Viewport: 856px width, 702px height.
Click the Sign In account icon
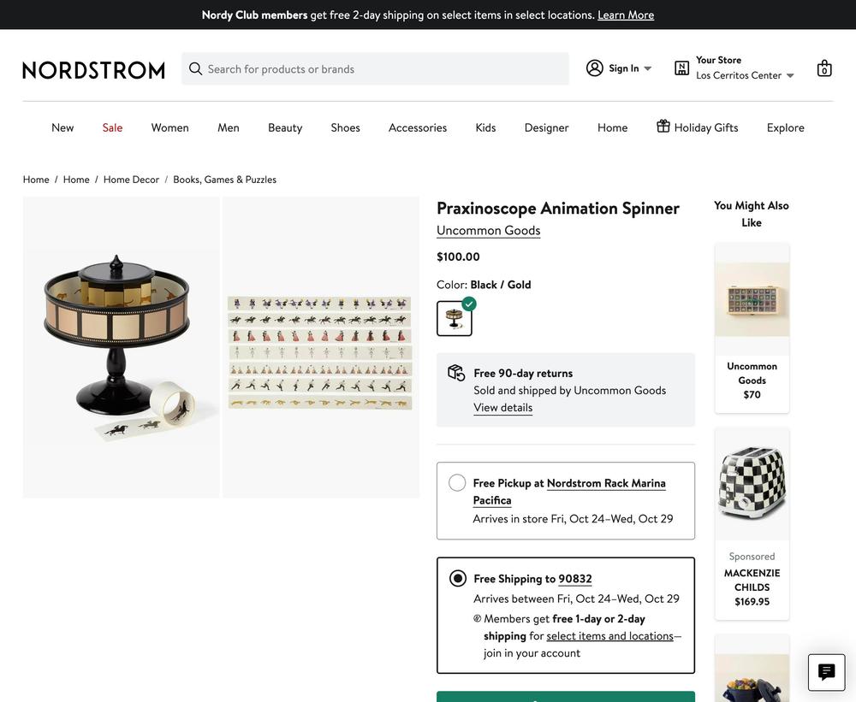pyautogui.click(x=595, y=68)
